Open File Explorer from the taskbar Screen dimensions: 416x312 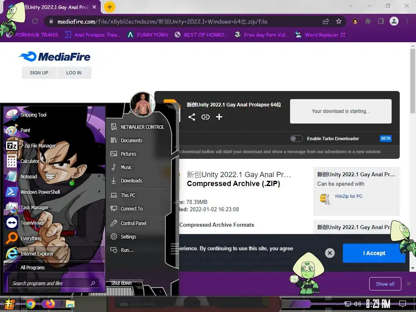click(x=70, y=304)
